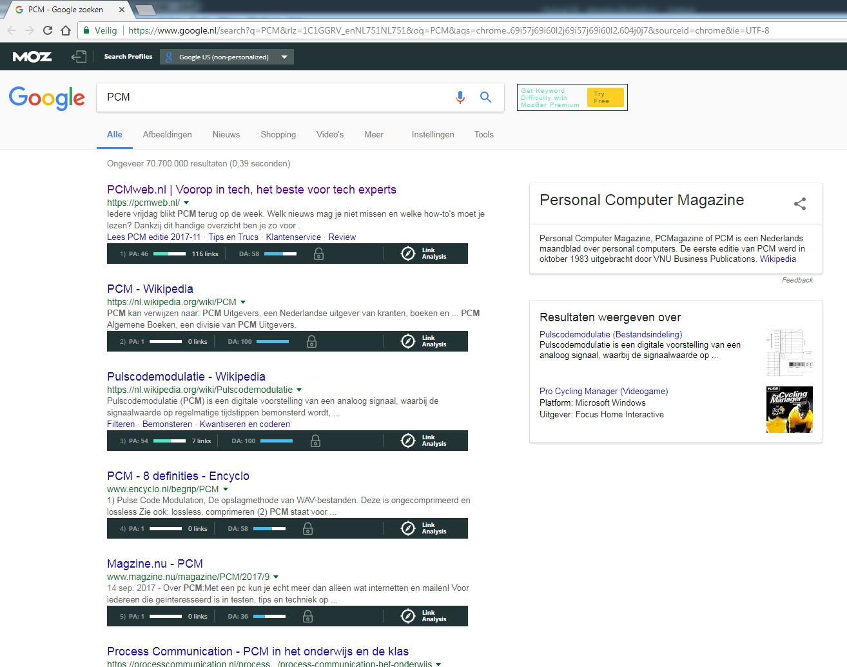Click the padlock icon for Magzine.nu result
The height and width of the screenshot is (667, 847).
click(307, 616)
